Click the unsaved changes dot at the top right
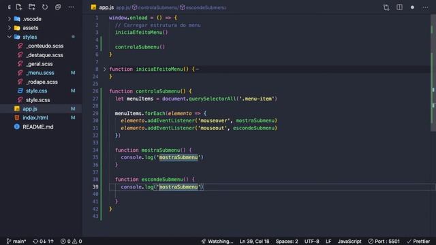 [x=412, y=7]
